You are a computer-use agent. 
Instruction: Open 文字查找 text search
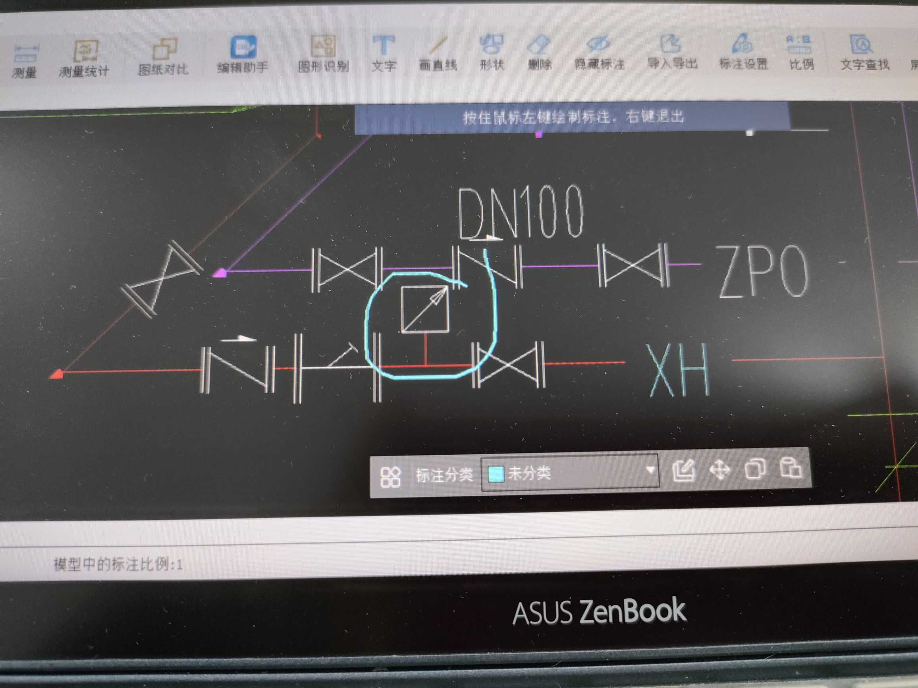[864, 52]
